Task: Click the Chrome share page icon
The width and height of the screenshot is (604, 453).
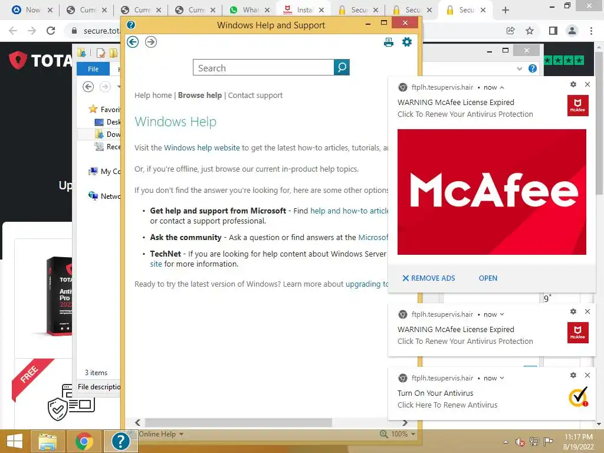Action: pos(511,31)
